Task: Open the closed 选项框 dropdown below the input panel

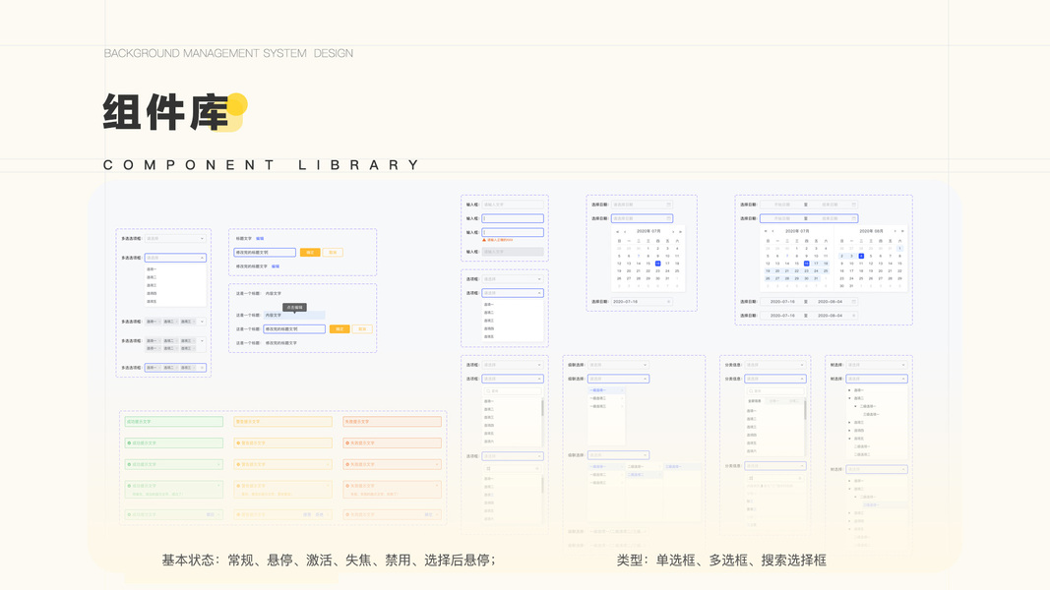Action: [x=513, y=279]
